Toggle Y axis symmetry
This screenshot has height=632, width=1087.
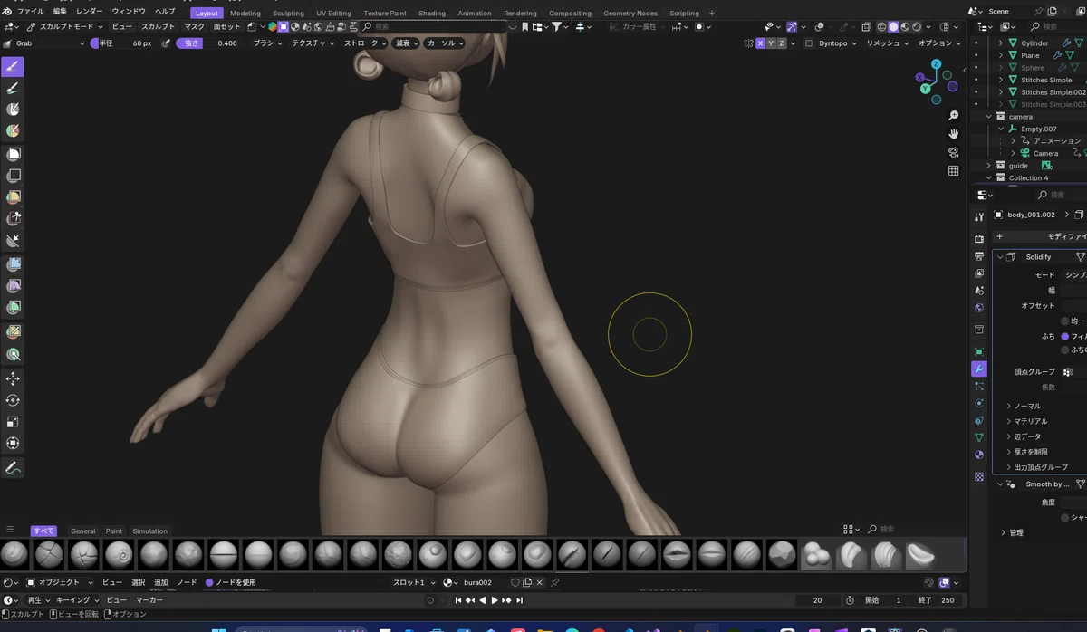click(770, 43)
